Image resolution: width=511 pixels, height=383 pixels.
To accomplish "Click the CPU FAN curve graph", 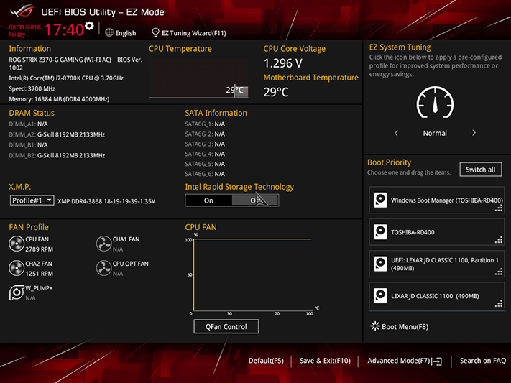I will 252,274.
